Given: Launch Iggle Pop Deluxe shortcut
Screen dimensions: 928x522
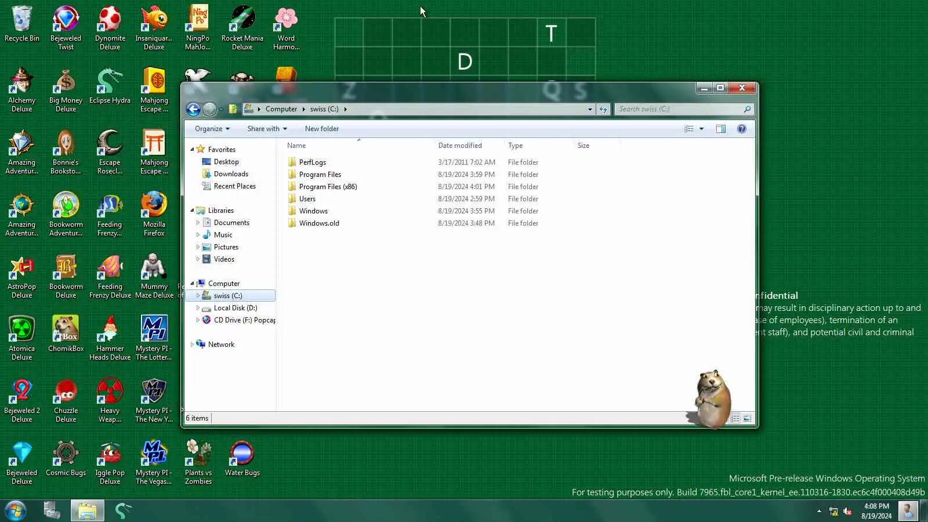Looking at the screenshot, I should 110,462.
